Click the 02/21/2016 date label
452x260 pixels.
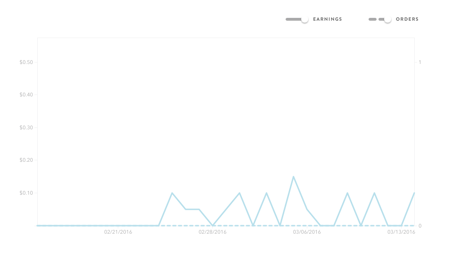[x=118, y=232]
